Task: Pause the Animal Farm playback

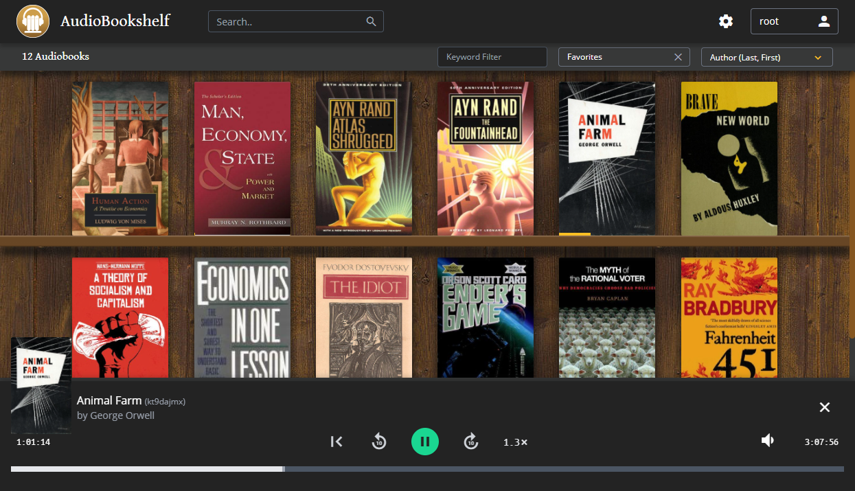Action: click(x=424, y=442)
